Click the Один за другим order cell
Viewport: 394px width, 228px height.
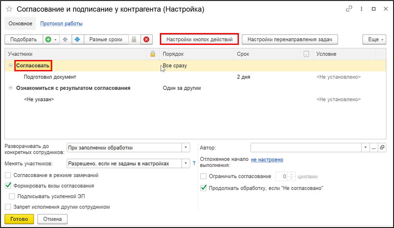(197, 88)
